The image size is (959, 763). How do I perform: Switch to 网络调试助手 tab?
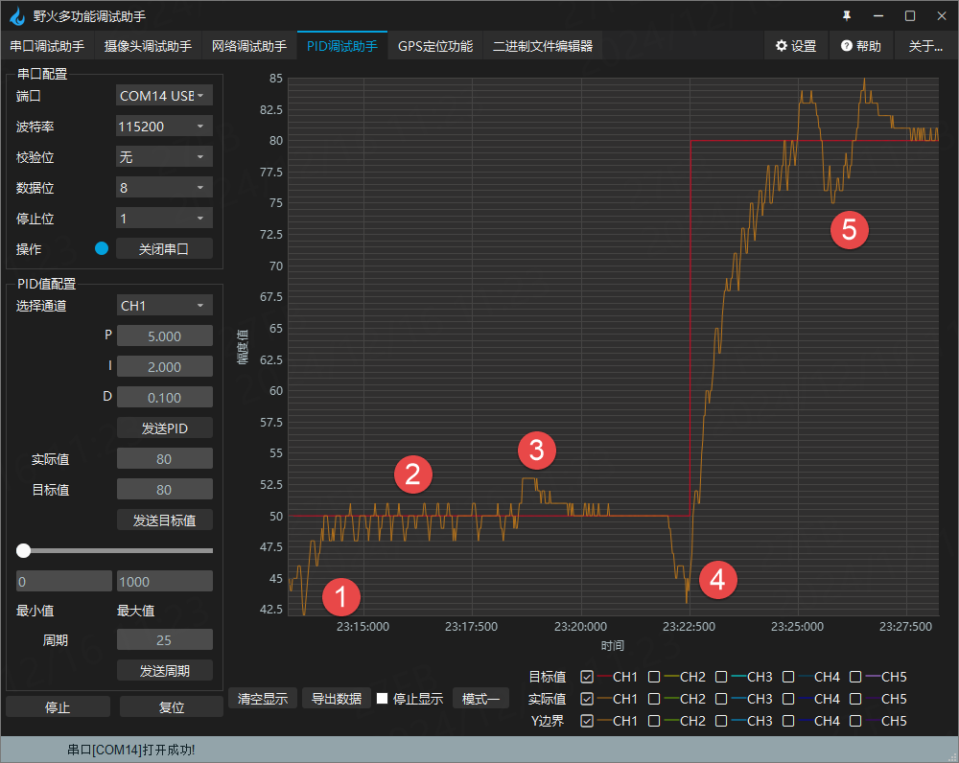[x=249, y=46]
